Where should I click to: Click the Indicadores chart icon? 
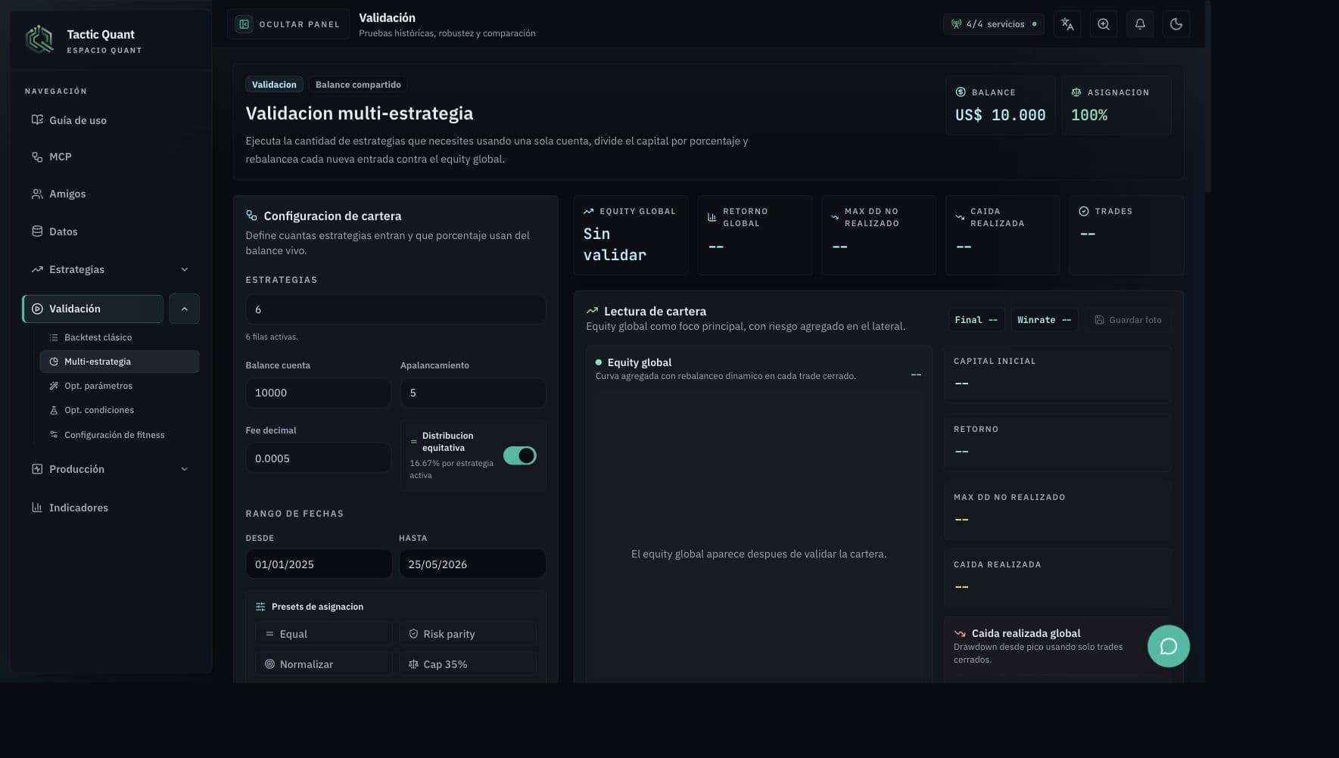(37, 508)
